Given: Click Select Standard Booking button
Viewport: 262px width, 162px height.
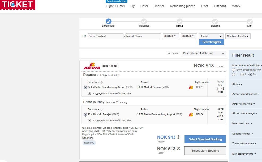Looking at the screenshot, I should click(x=205, y=139).
